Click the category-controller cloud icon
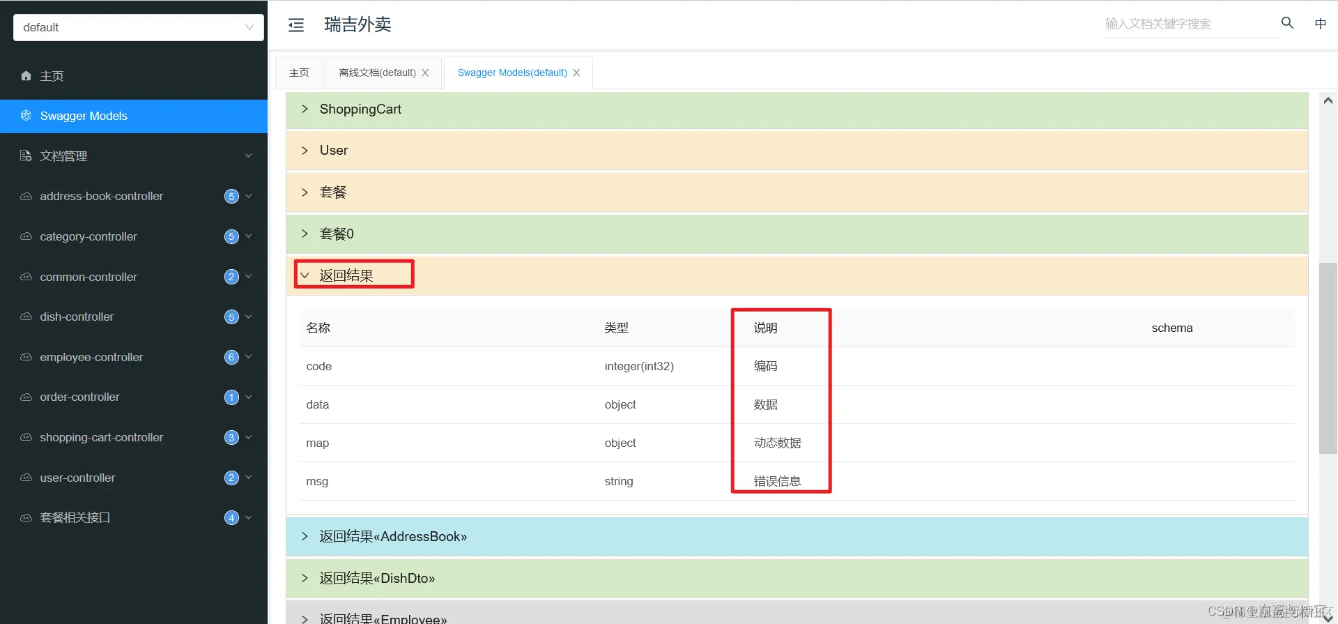Image resolution: width=1338 pixels, height=624 pixels. coord(26,236)
